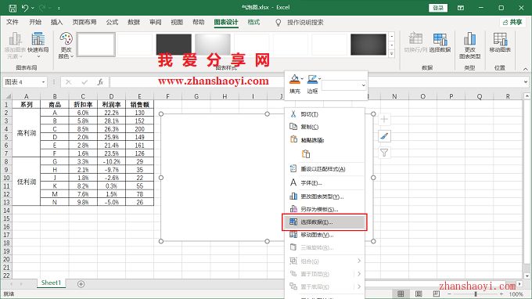Image resolution: width=532 pixels, height=299 pixels.
Task: Click the Border outline pen icon
Action: pos(312,79)
